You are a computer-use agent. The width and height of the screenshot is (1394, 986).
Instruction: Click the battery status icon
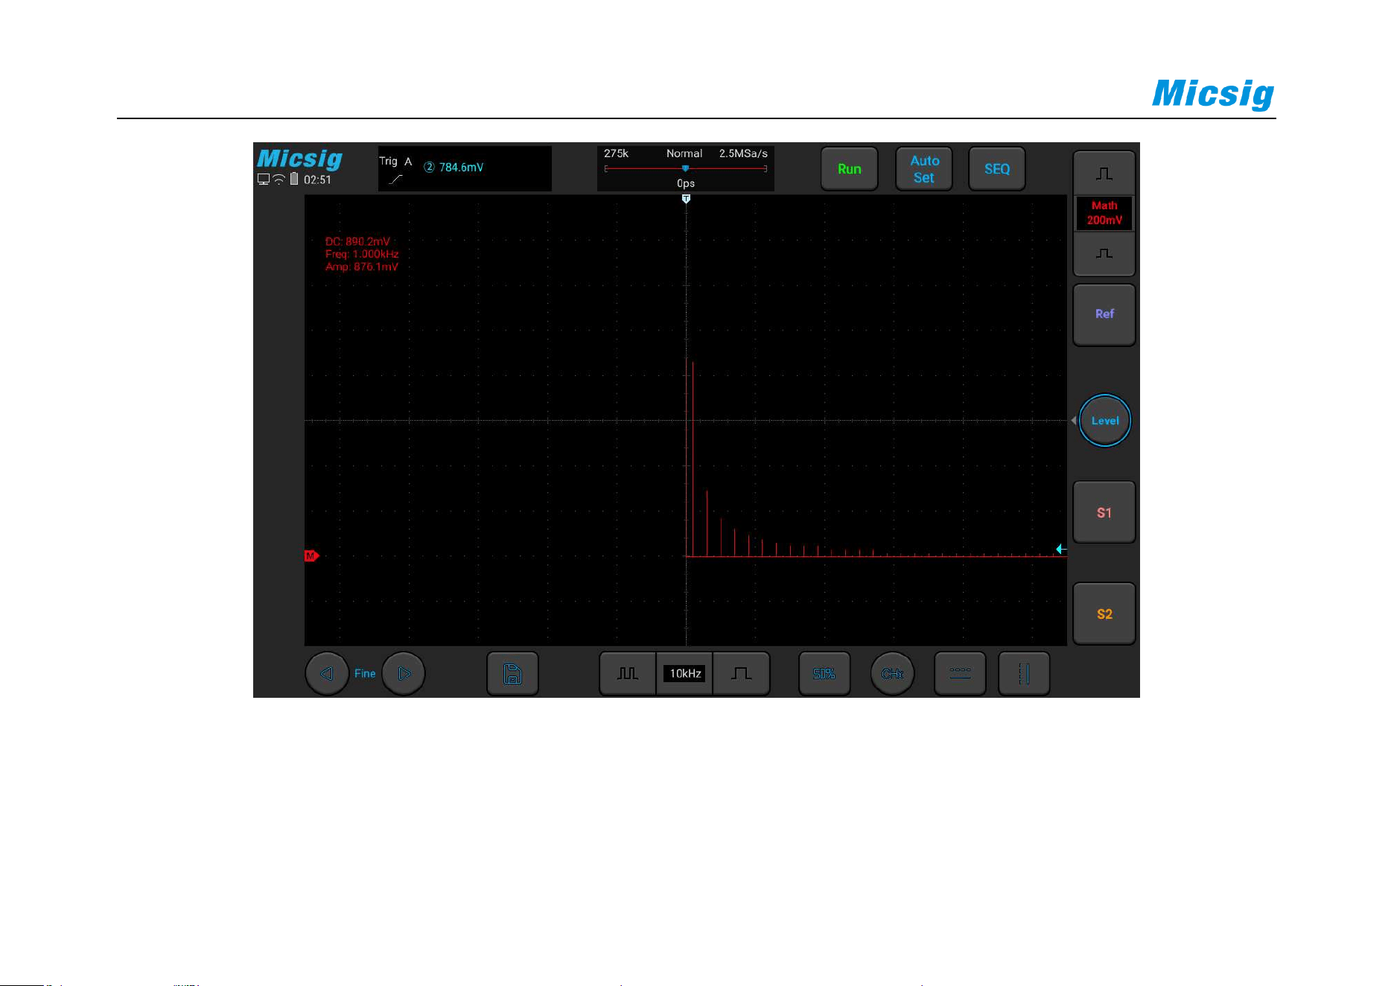point(294,179)
